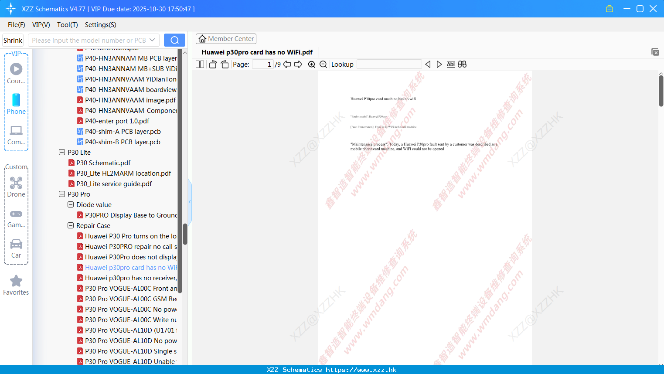Open P40-HN3ANNVAAM image.pdf
The width and height of the screenshot is (664, 374).
(126, 100)
